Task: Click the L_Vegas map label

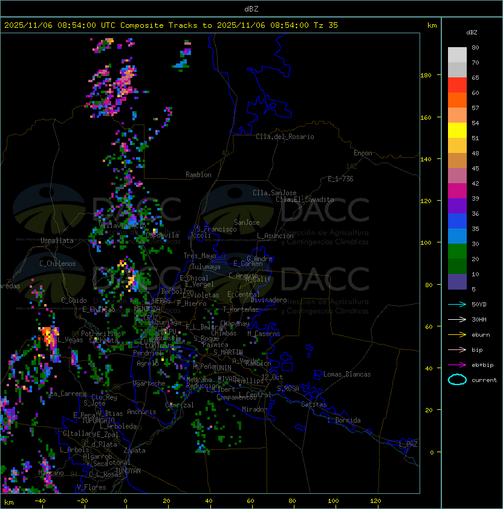Action: [70, 340]
